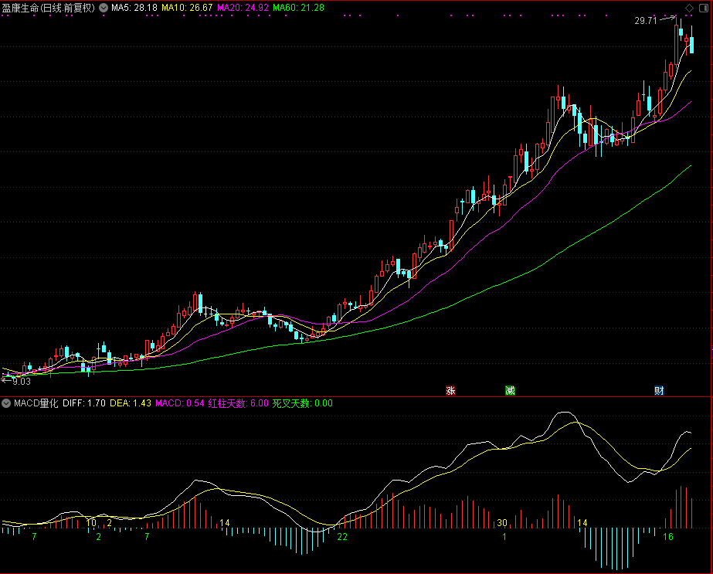Click the white DIFF value label
Image resolution: width=713 pixels, height=574 pixels.
pyautogui.click(x=84, y=403)
